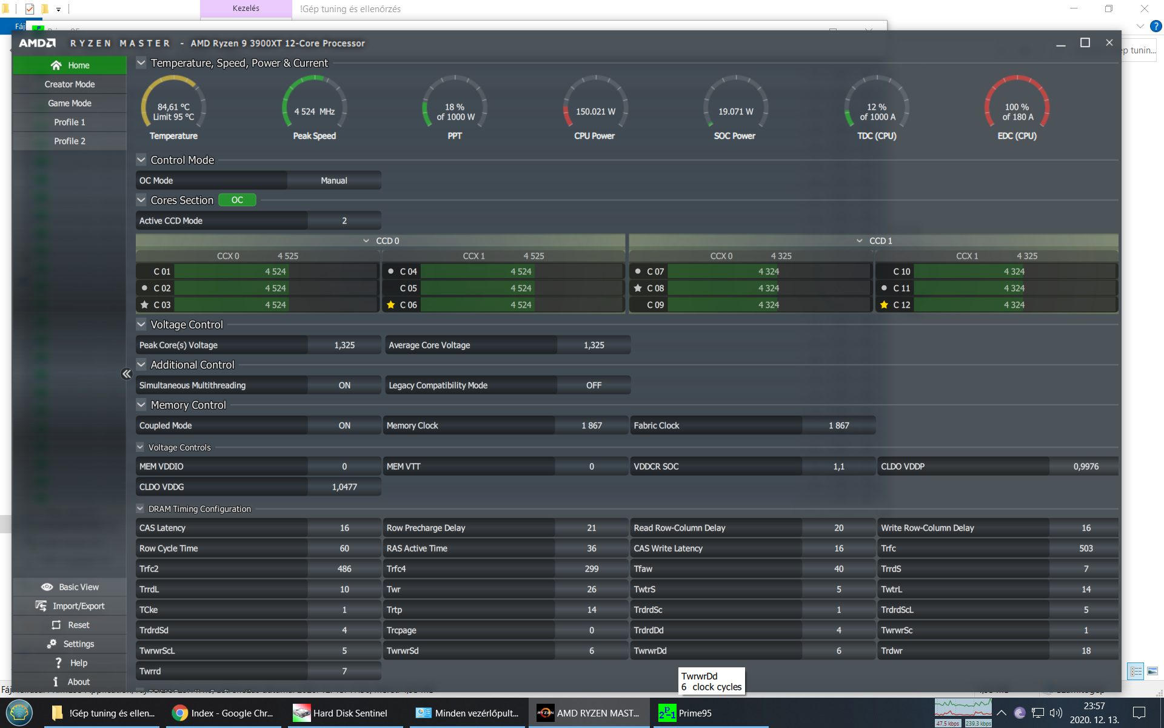Toggle the OC switch in Cores Section

pyautogui.click(x=237, y=200)
